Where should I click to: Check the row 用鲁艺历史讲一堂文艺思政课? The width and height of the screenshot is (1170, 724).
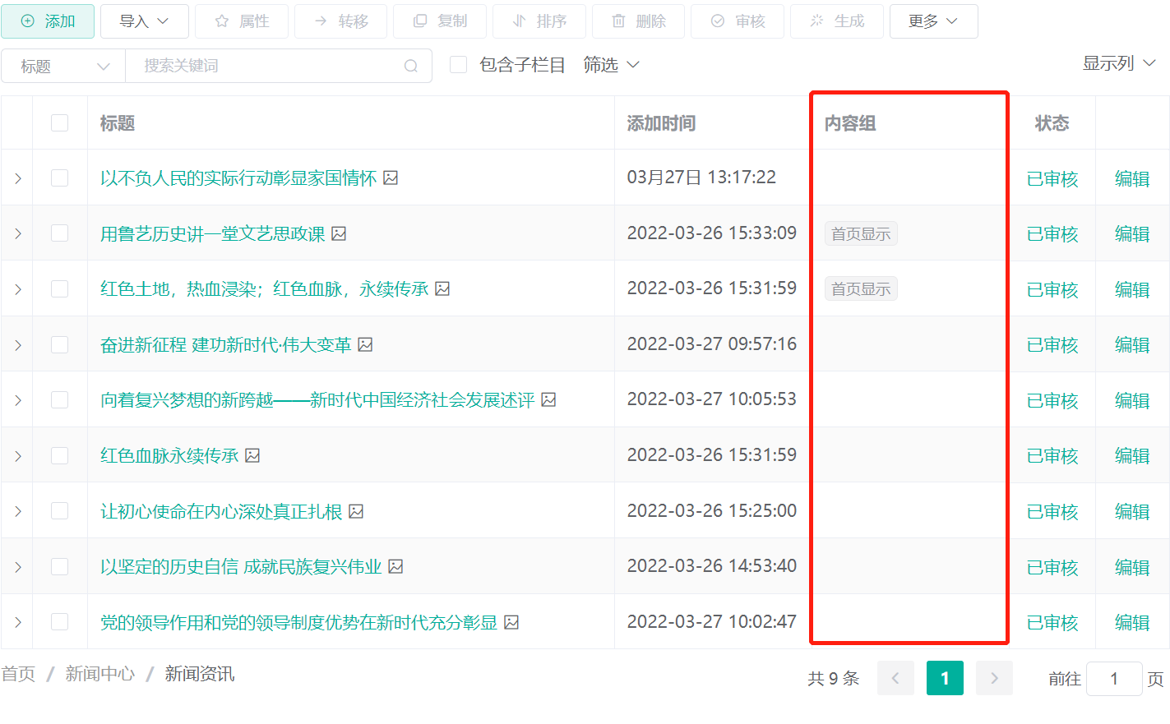point(60,233)
